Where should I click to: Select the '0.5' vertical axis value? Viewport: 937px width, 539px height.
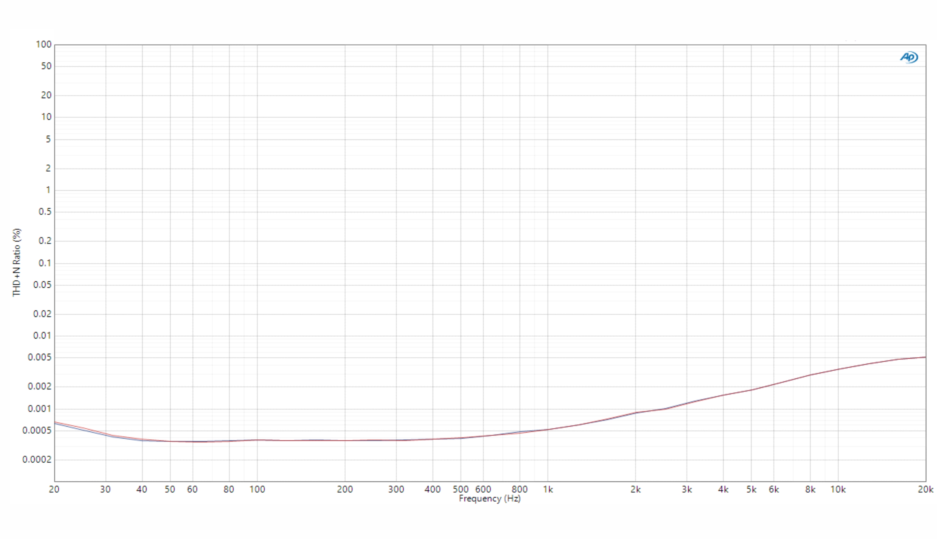pos(45,212)
